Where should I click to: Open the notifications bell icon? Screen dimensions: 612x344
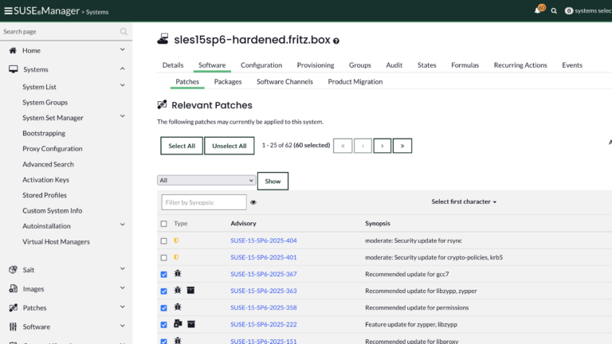(538, 10)
